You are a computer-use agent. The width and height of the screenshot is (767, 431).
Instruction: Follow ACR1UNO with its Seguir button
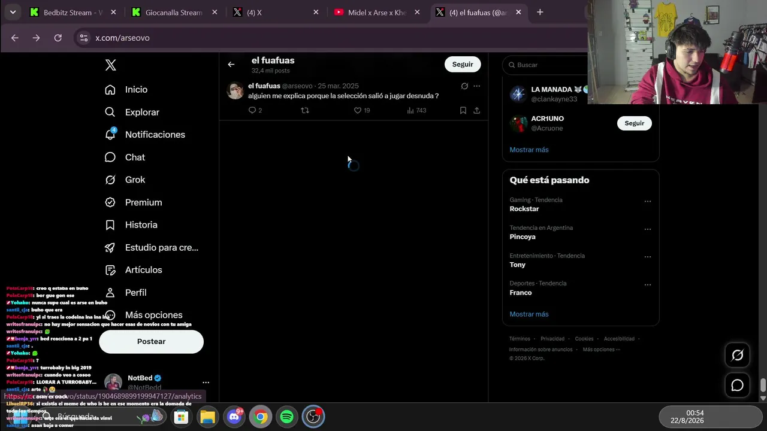click(635, 123)
